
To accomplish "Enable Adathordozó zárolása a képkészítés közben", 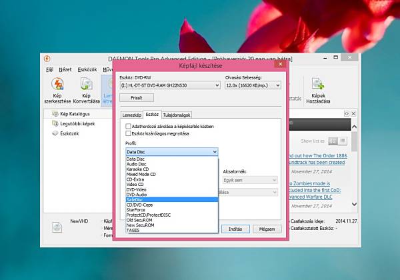I will point(128,126).
